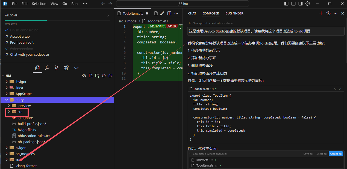Click the model breadcrumb segment
The height and width of the screenshot is (169, 347).
[x=132, y=21]
